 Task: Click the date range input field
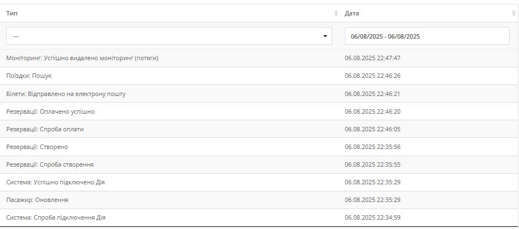[x=427, y=36]
